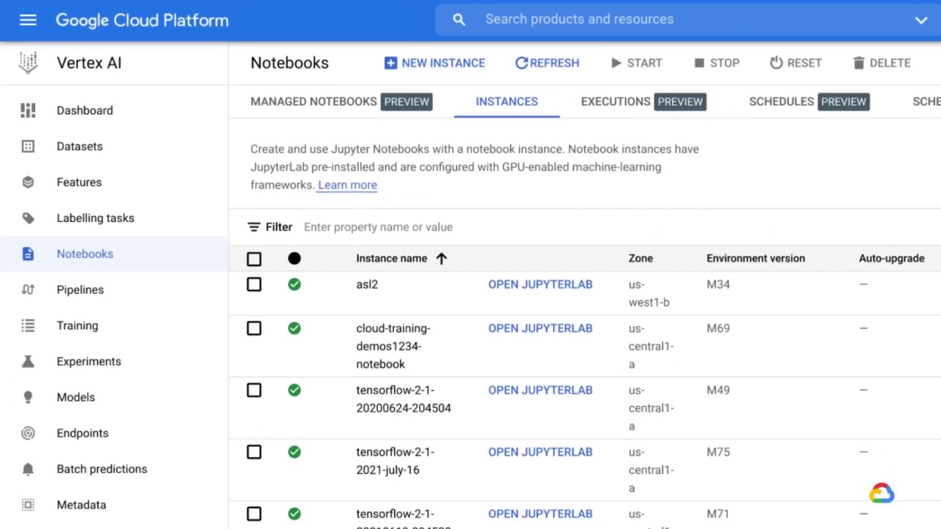The height and width of the screenshot is (529, 941).
Task: Select tensorflow-2-1-2021-july-16 checkbox
Action: 254,452
